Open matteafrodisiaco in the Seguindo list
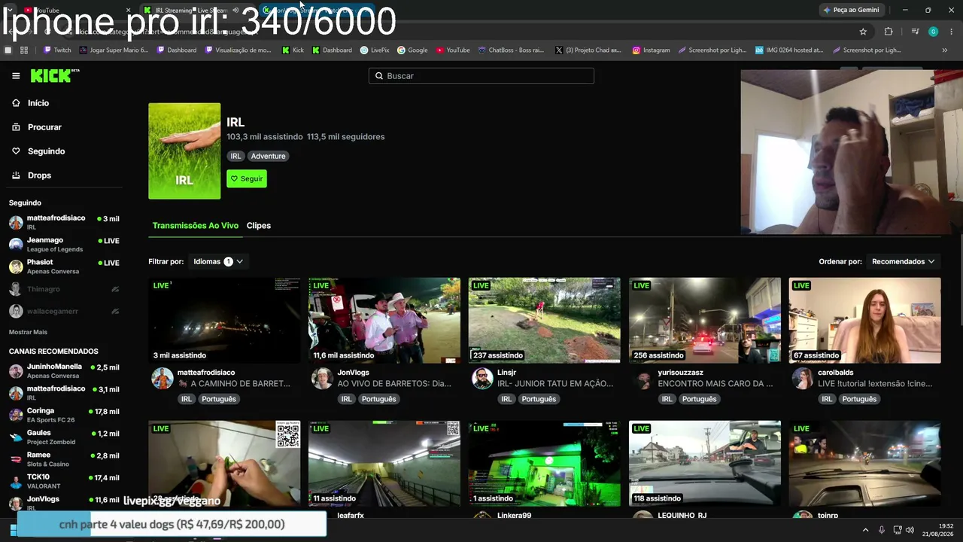963x542 pixels. point(64,221)
